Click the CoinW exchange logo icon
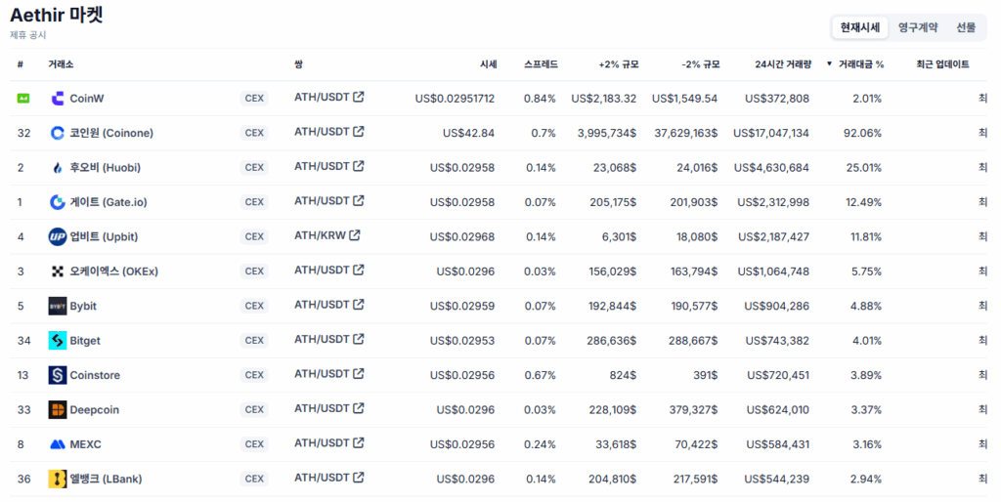The height and width of the screenshot is (502, 1001). [57, 99]
